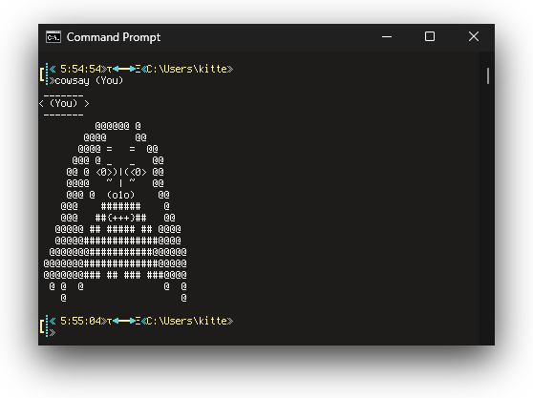Click the vertical scrollbar thumb

[x=488, y=75]
